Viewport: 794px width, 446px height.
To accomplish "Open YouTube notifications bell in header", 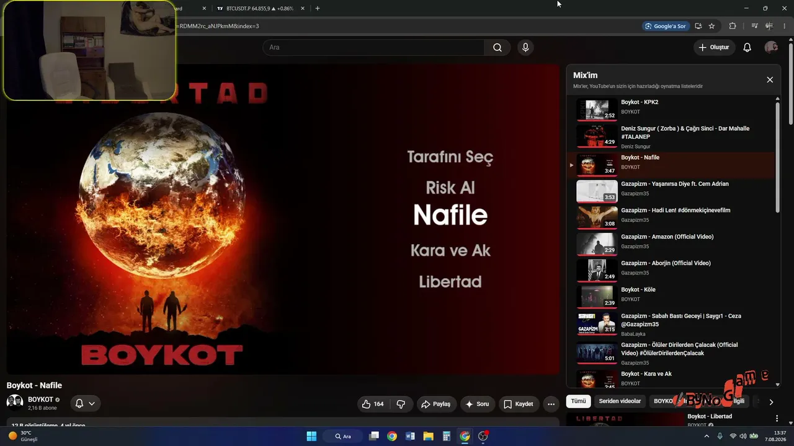I will pos(747,48).
